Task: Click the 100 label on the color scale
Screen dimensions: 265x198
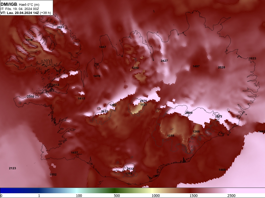Action: click(x=79, y=196)
